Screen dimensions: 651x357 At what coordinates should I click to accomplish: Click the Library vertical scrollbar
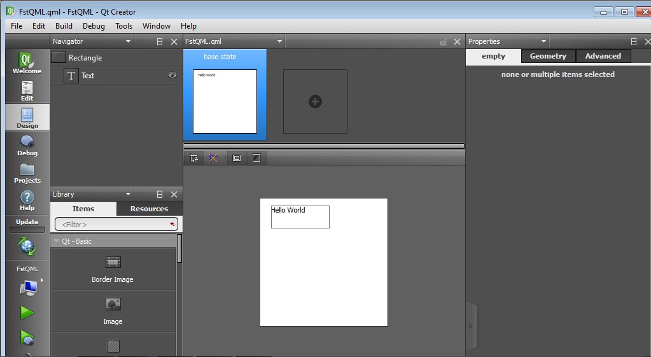[179, 248]
